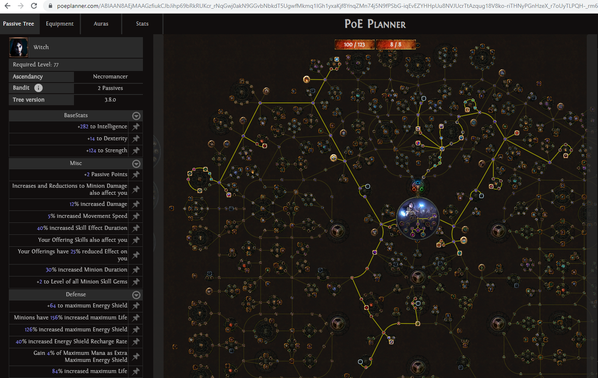This screenshot has width=598, height=378.
Task: Click the 40% increased Skill Effect Duration text
Action: [82, 228]
